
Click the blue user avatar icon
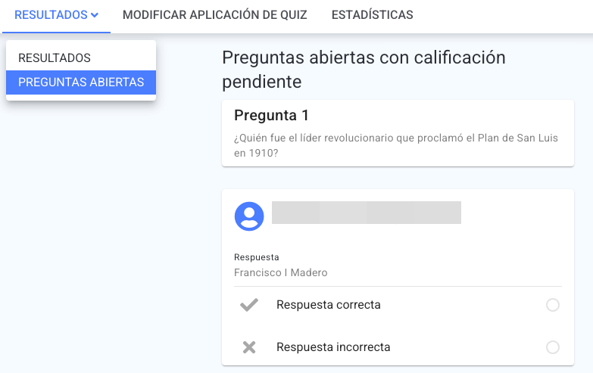pyautogui.click(x=249, y=216)
